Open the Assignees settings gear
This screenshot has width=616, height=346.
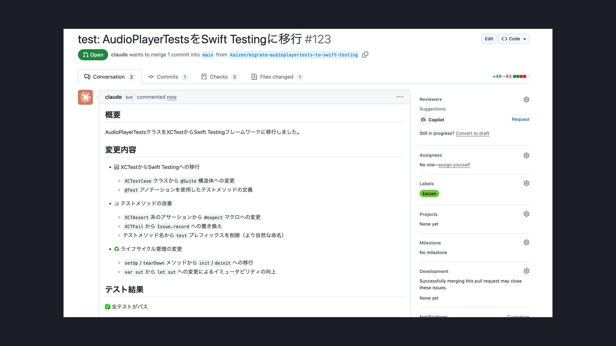pos(526,155)
